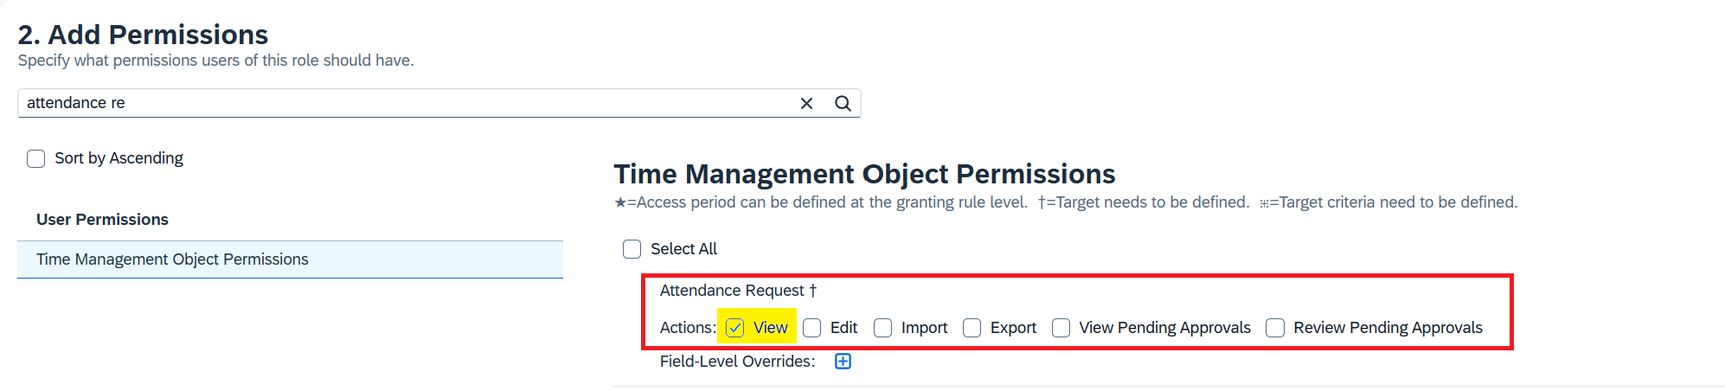The image size is (1725, 391).
Task: Click the Time Management Object Permissions panel title
Action: (864, 174)
